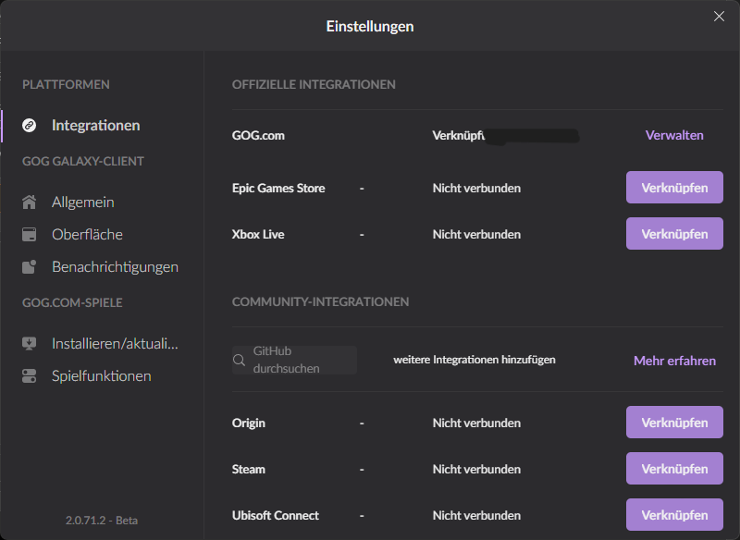Verknüpfen the Epic Games Store account
The image size is (740, 540).
[674, 187]
